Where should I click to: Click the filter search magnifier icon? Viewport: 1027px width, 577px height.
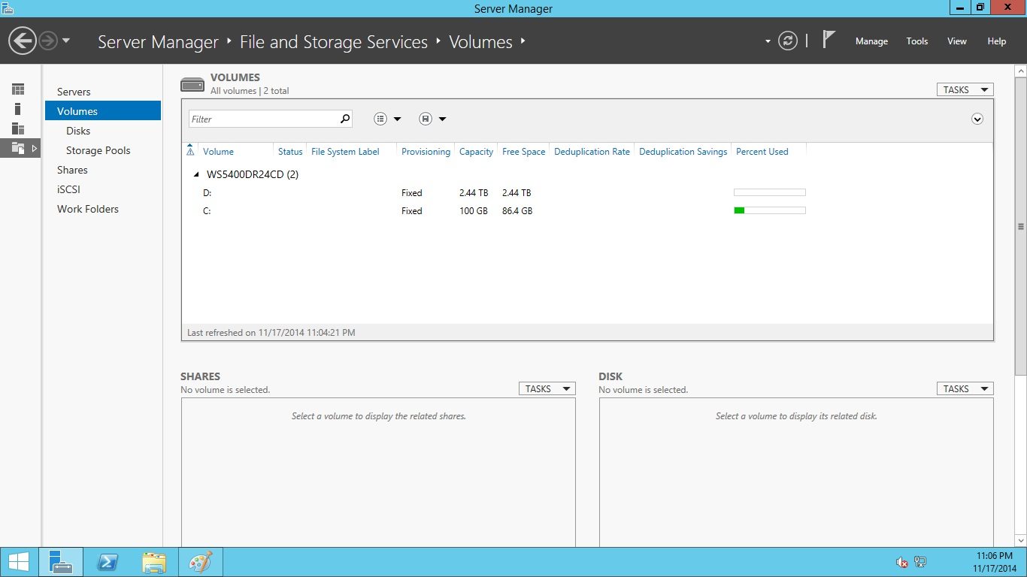345,119
